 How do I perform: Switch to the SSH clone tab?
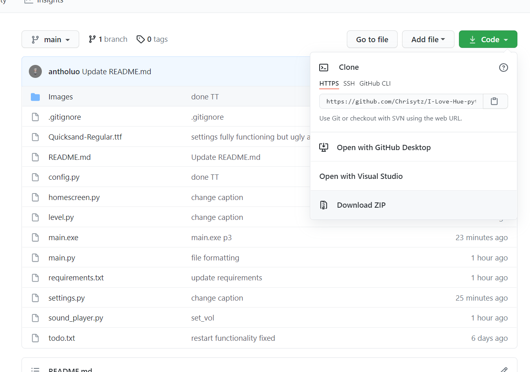click(x=349, y=84)
